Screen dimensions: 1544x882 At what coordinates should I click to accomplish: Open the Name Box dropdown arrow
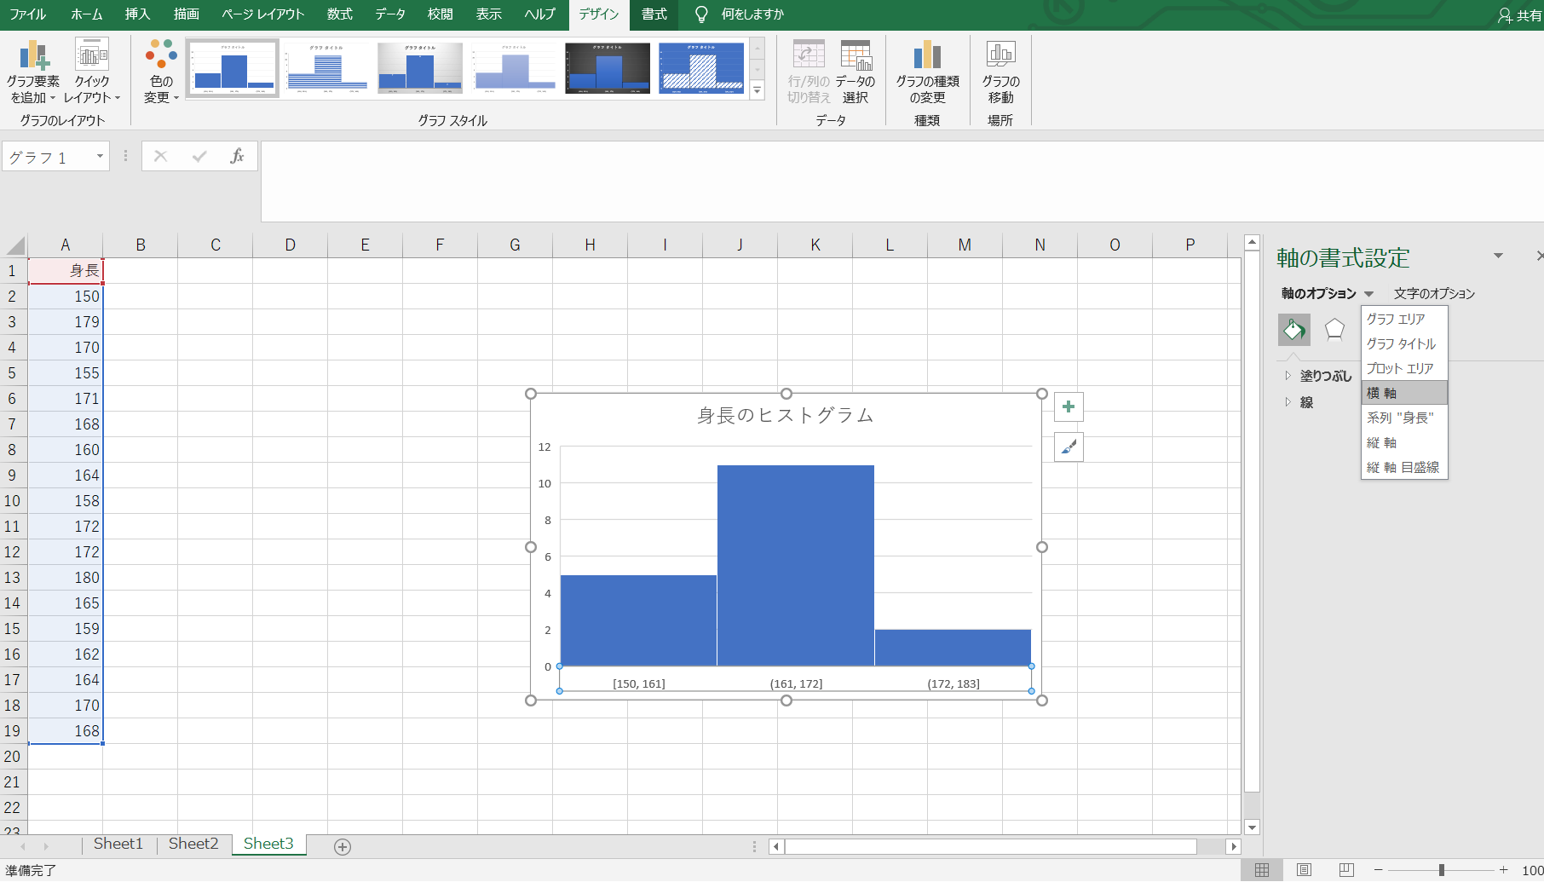[100, 157]
